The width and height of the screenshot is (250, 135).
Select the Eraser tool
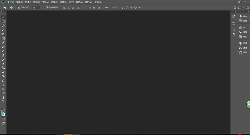click(x=3, y=64)
